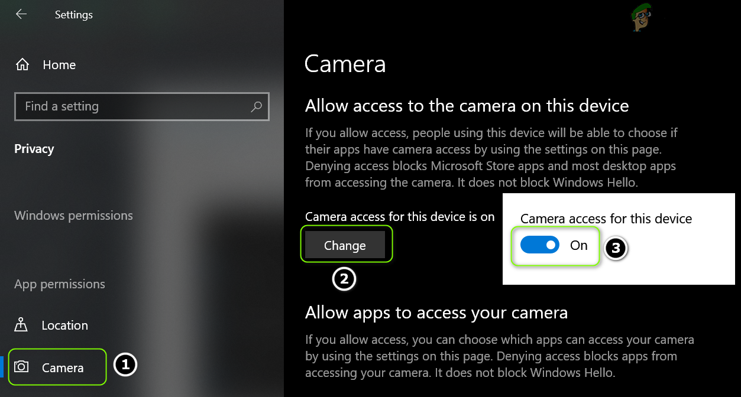Click the On label beside the toggle
Image resolution: width=741 pixels, height=397 pixels.
point(579,245)
